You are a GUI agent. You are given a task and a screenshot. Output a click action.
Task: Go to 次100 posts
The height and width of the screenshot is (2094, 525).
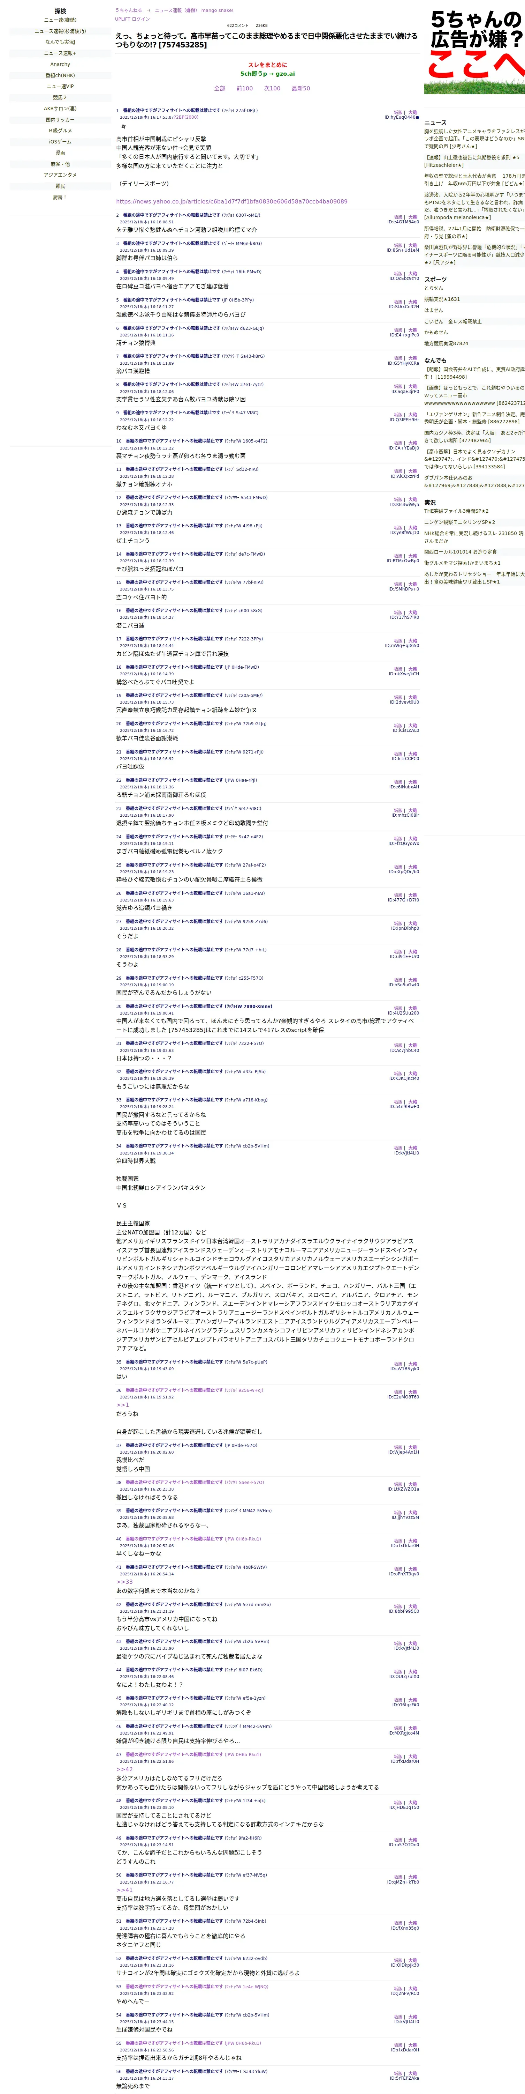(272, 89)
